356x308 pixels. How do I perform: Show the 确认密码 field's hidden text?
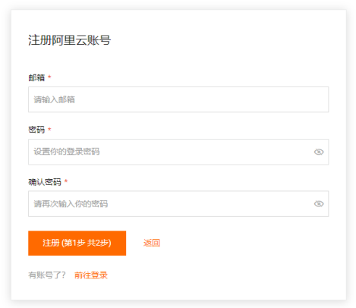click(x=319, y=204)
